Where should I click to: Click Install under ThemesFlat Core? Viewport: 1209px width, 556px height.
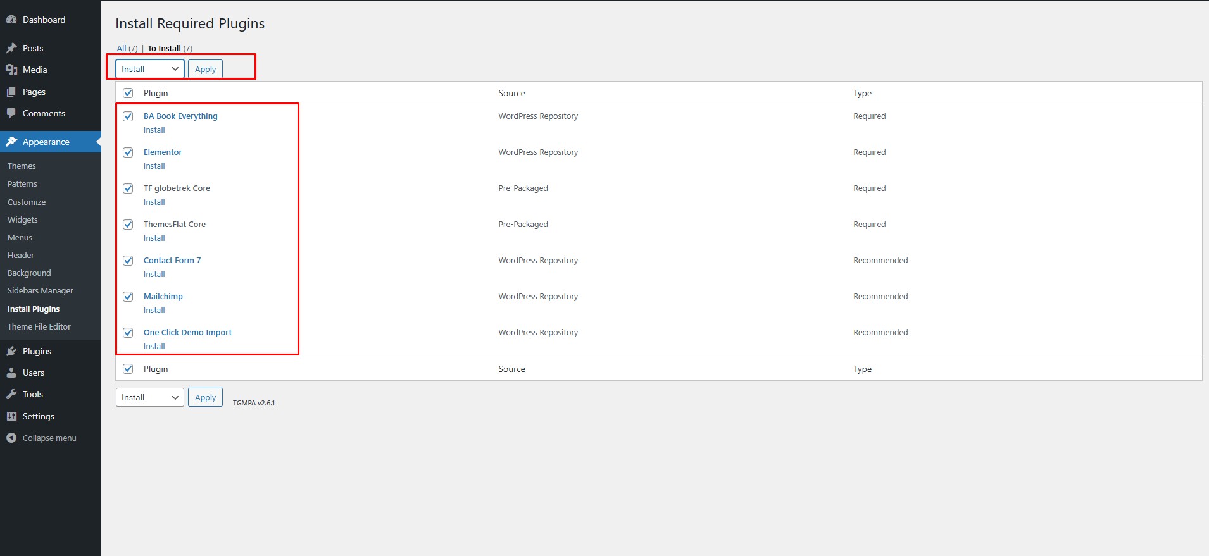[154, 238]
